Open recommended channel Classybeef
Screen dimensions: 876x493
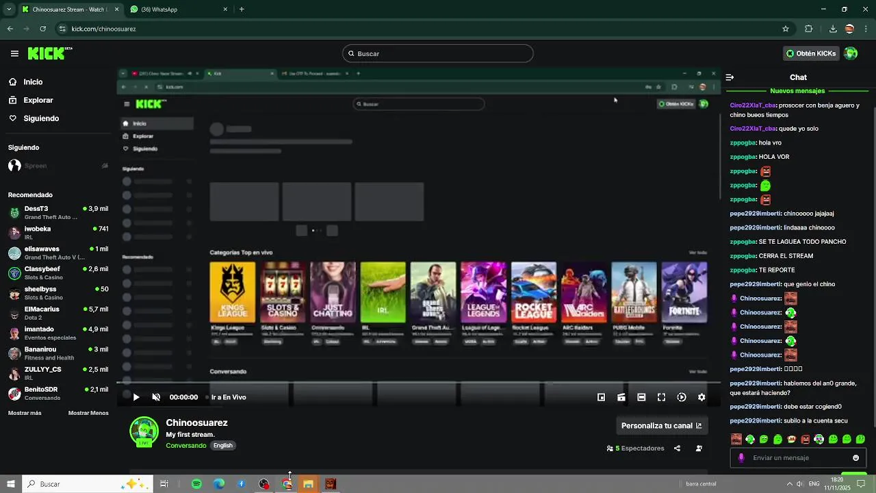click(58, 273)
